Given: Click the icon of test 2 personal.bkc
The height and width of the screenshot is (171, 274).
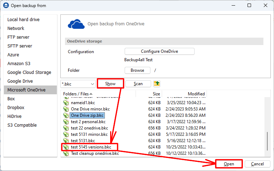Looking at the screenshot, I should pos(66,122).
